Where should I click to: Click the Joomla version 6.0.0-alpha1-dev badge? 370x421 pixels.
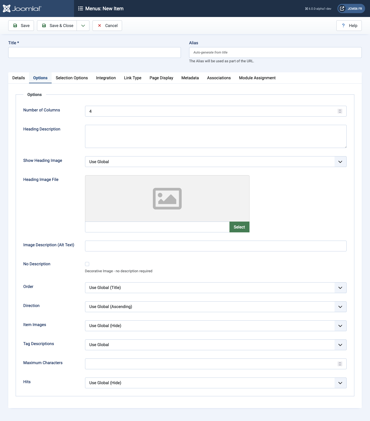(x=318, y=9)
